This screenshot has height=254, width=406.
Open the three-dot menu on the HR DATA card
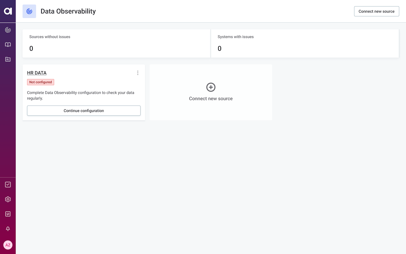(x=138, y=73)
